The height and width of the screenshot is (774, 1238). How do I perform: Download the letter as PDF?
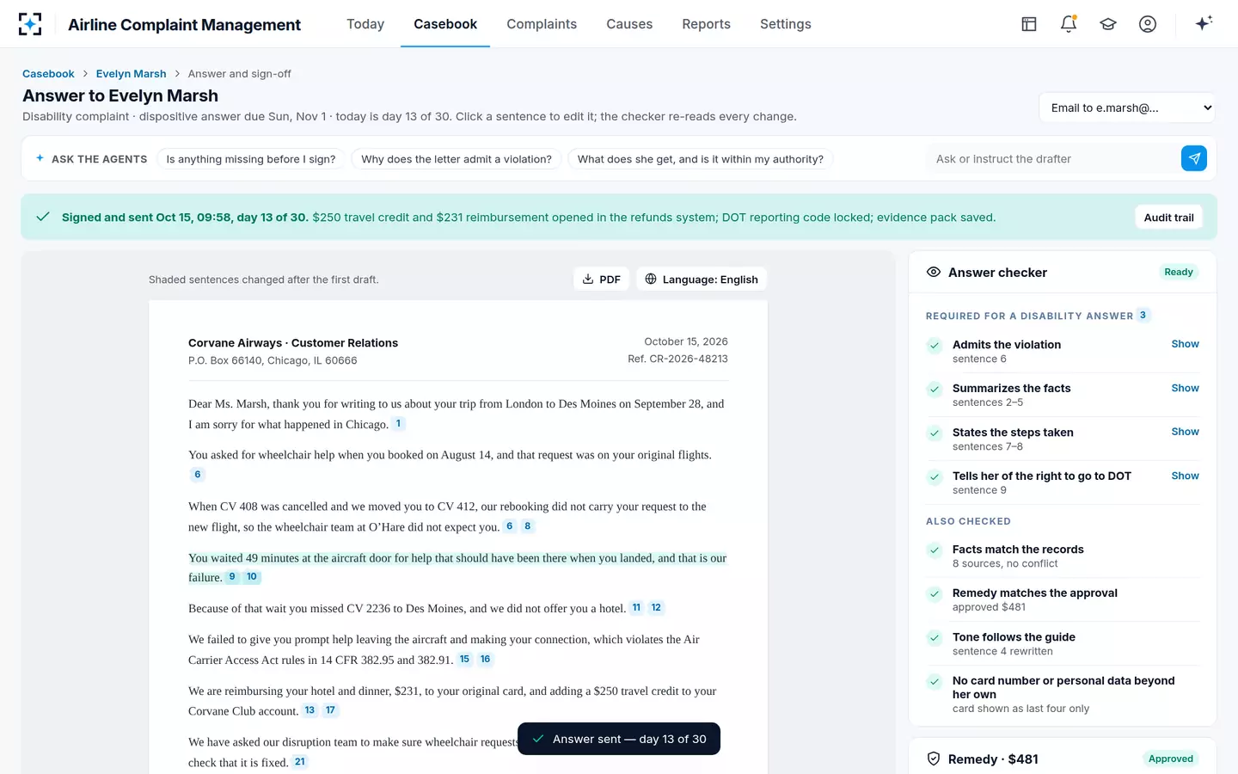(602, 279)
